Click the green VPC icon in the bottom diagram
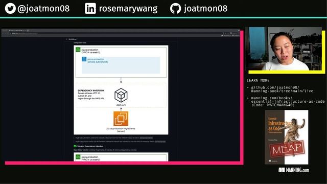 coord(78,157)
